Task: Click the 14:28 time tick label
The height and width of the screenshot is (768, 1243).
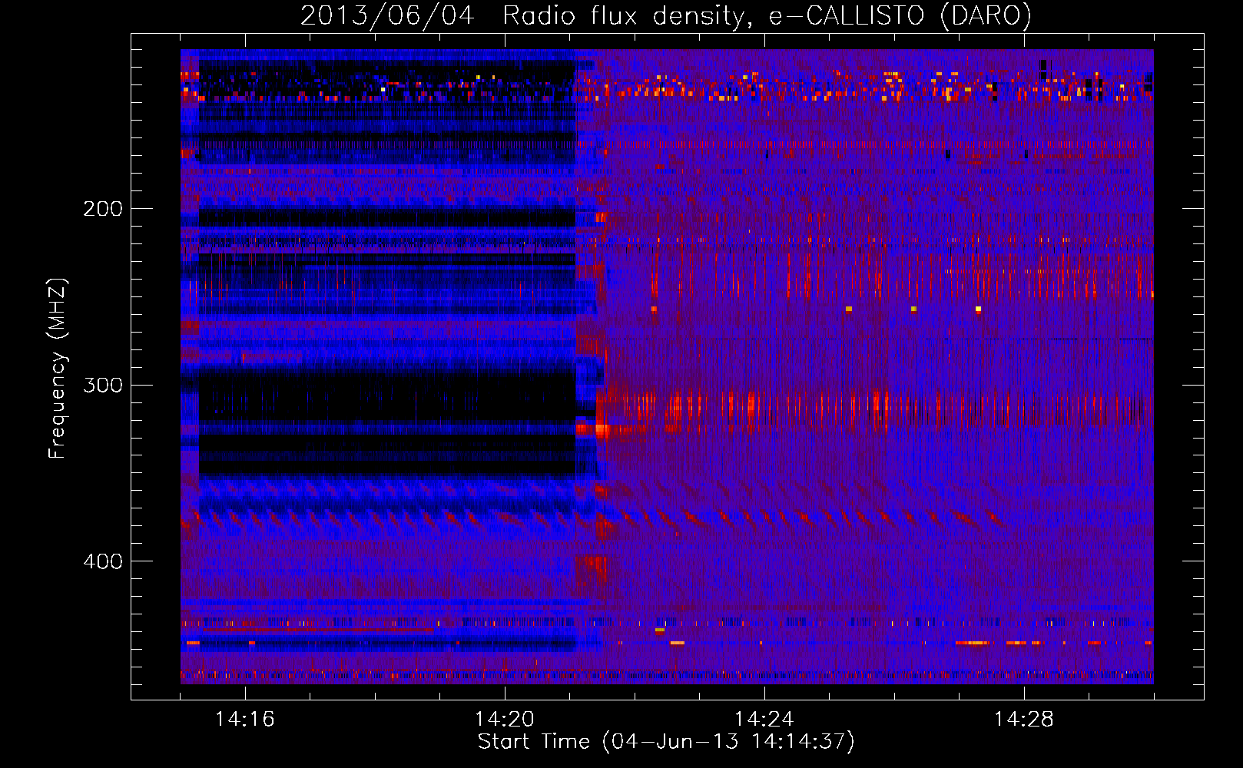Action: tap(1024, 720)
